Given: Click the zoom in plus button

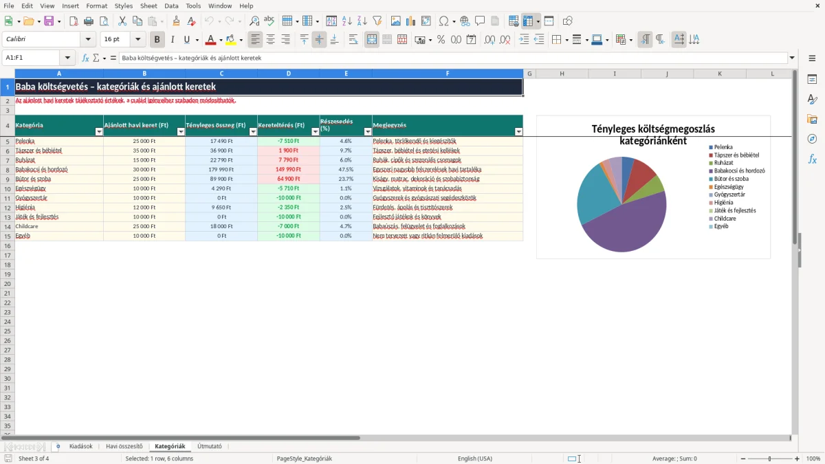Looking at the screenshot, I should click(797, 459).
